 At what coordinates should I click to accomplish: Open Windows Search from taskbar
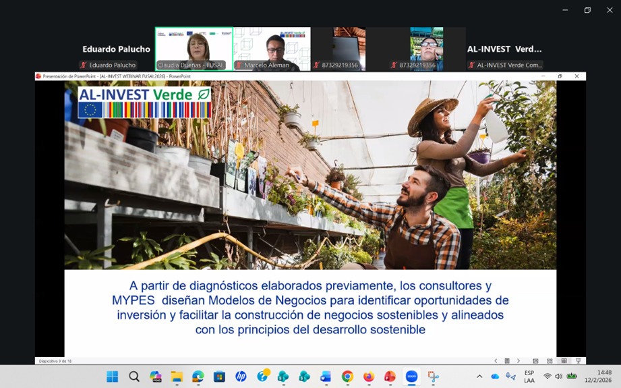134,377
